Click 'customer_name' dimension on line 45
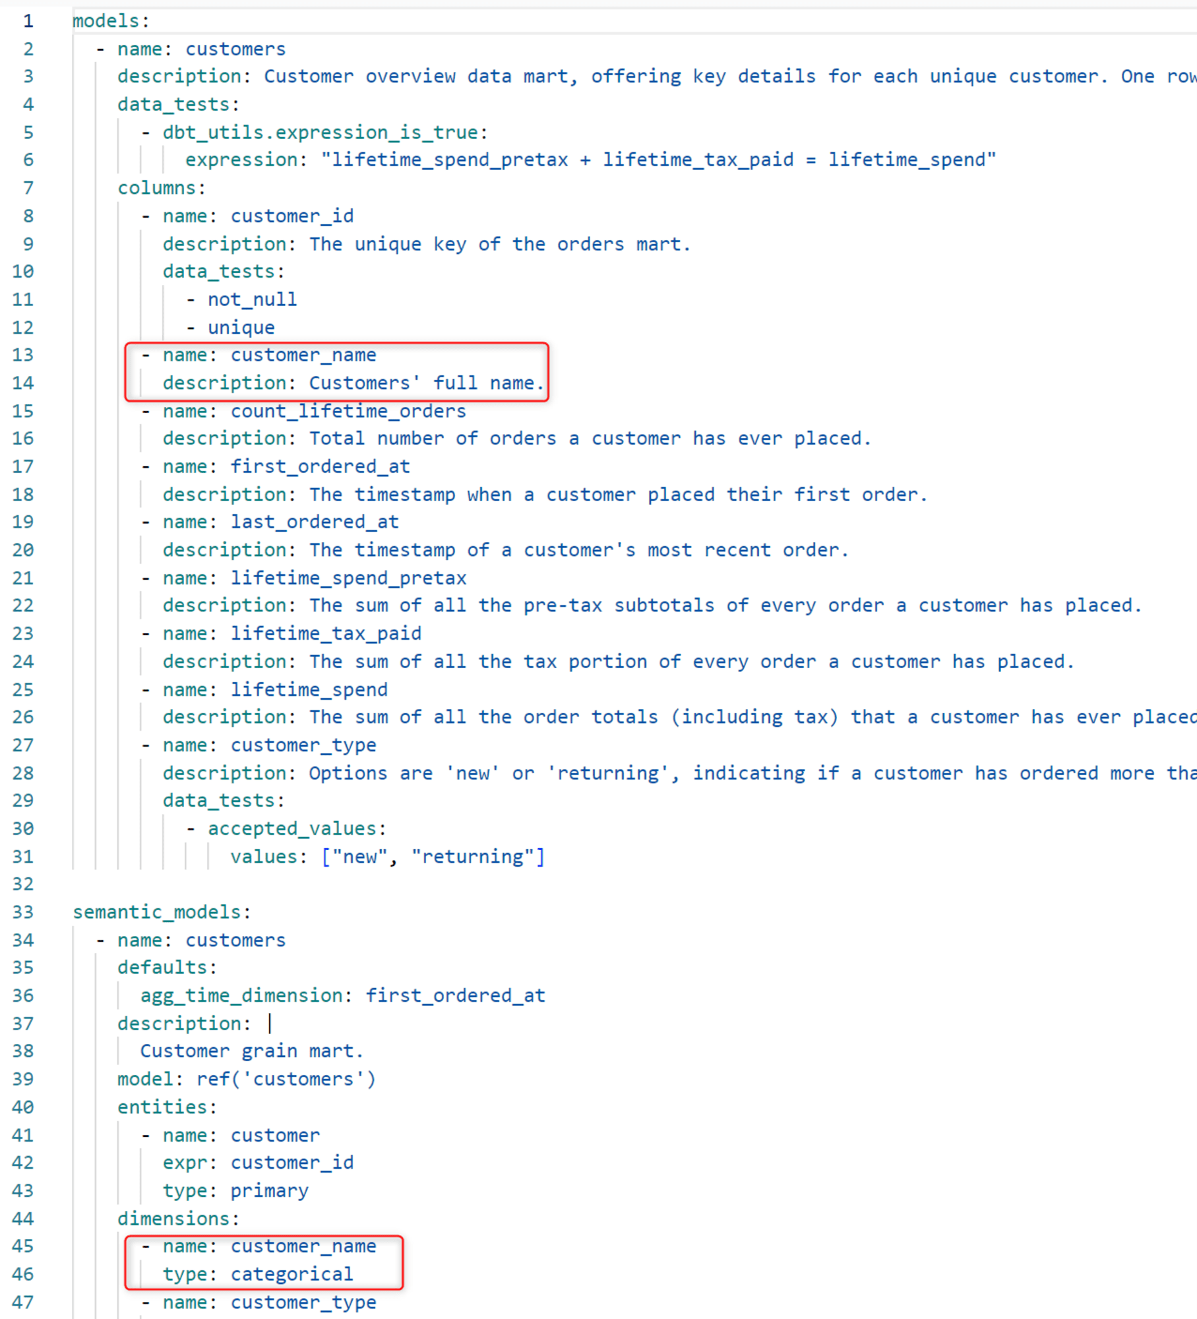1197x1319 pixels. coord(303,1246)
